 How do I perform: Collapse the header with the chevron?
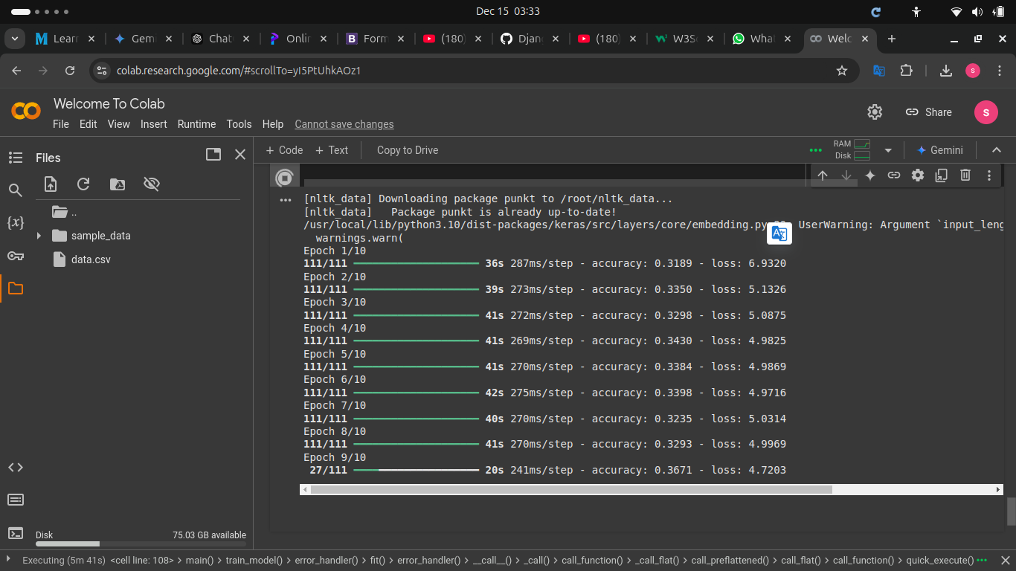tap(997, 150)
